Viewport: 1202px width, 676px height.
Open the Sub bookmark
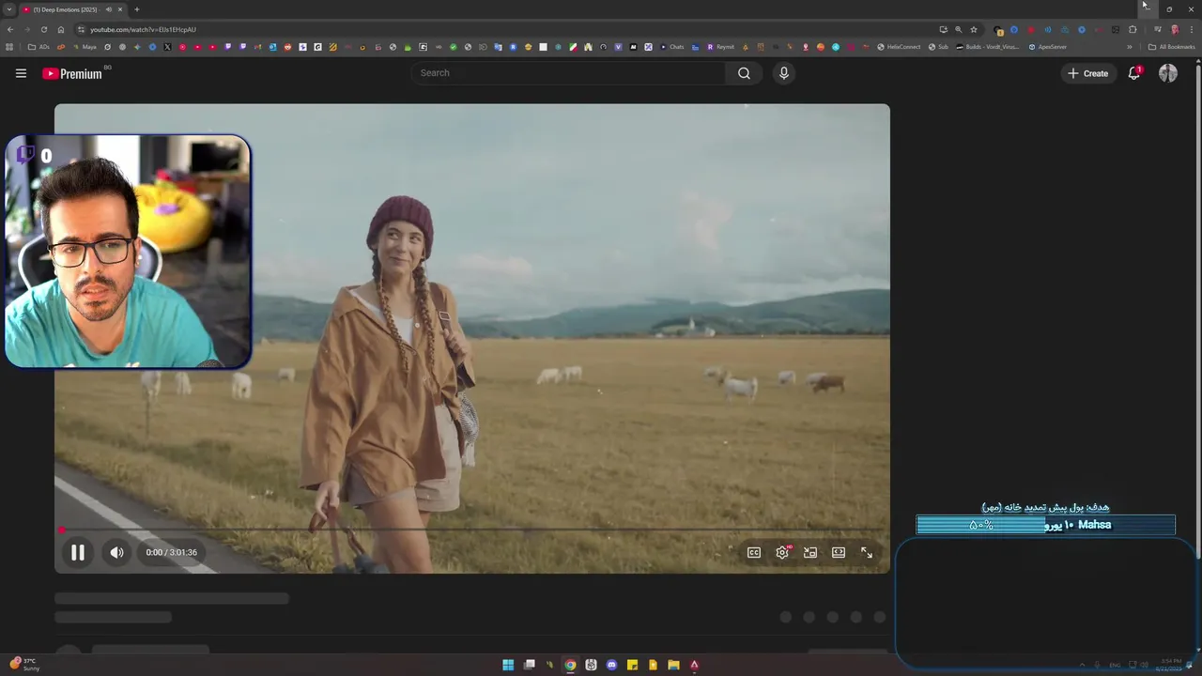click(x=939, y=47)
